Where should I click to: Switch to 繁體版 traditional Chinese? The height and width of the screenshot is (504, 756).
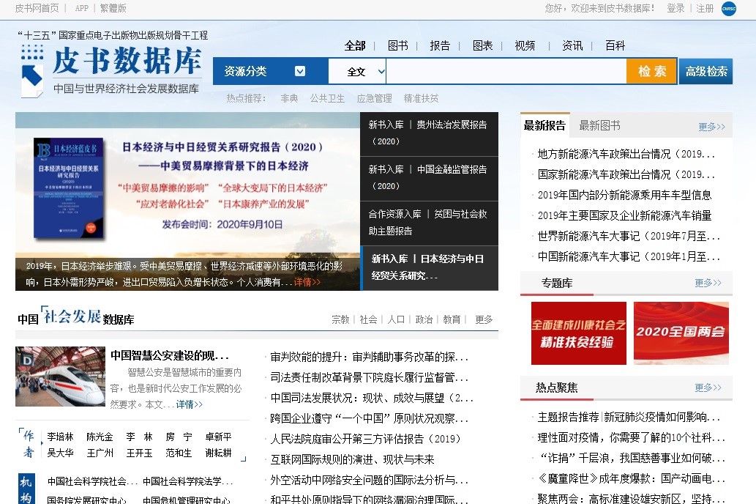tap(113, 8)
